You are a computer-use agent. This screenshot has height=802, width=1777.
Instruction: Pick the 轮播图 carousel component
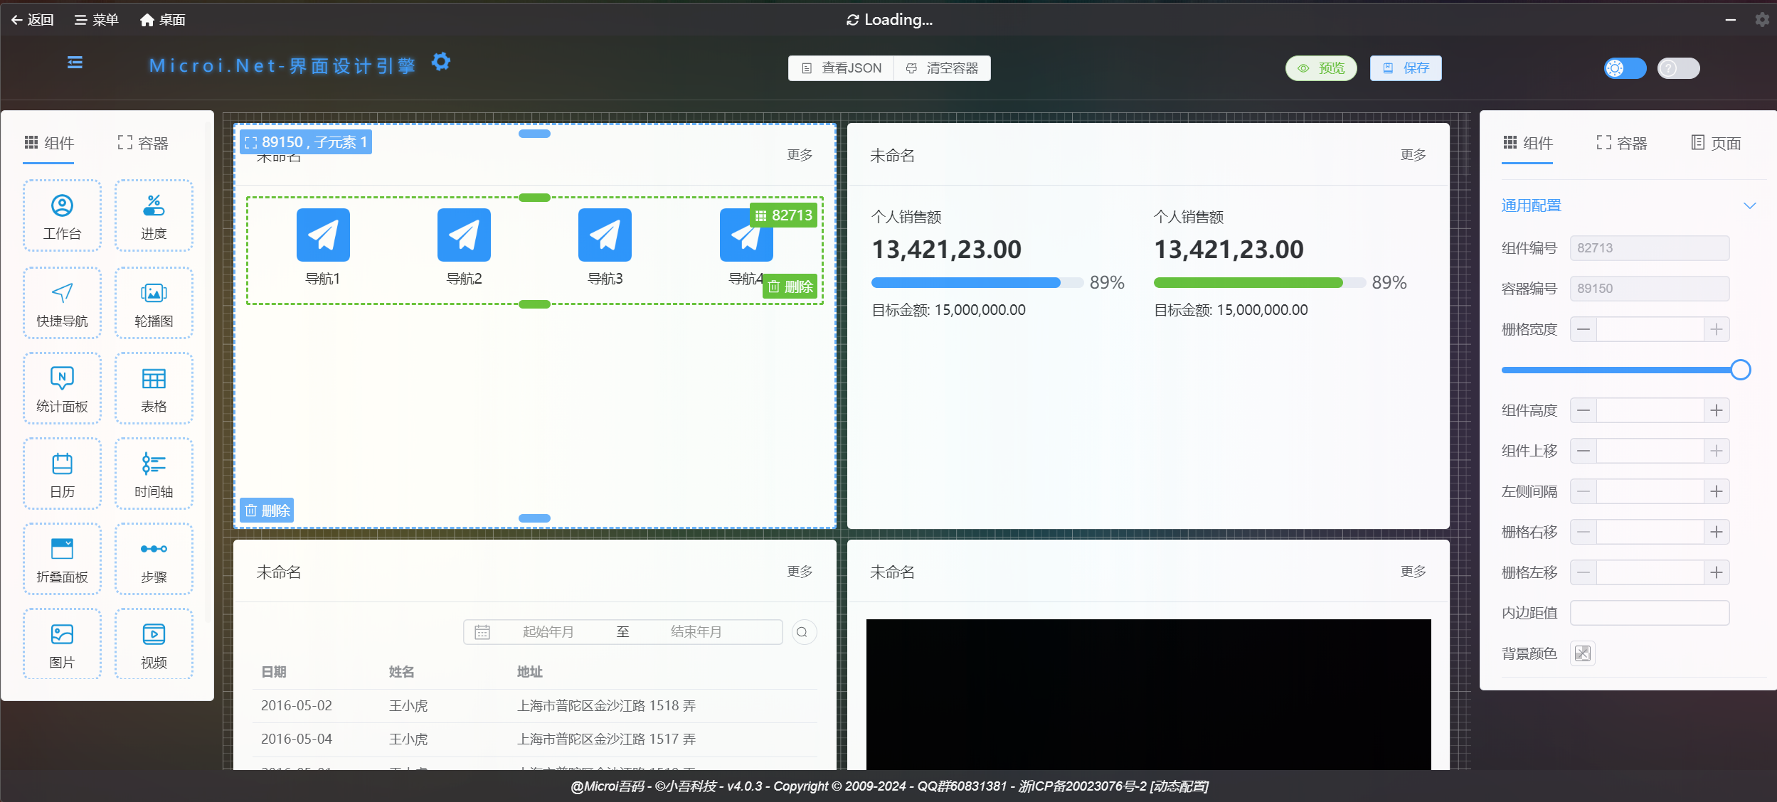[x=154, y=303]
